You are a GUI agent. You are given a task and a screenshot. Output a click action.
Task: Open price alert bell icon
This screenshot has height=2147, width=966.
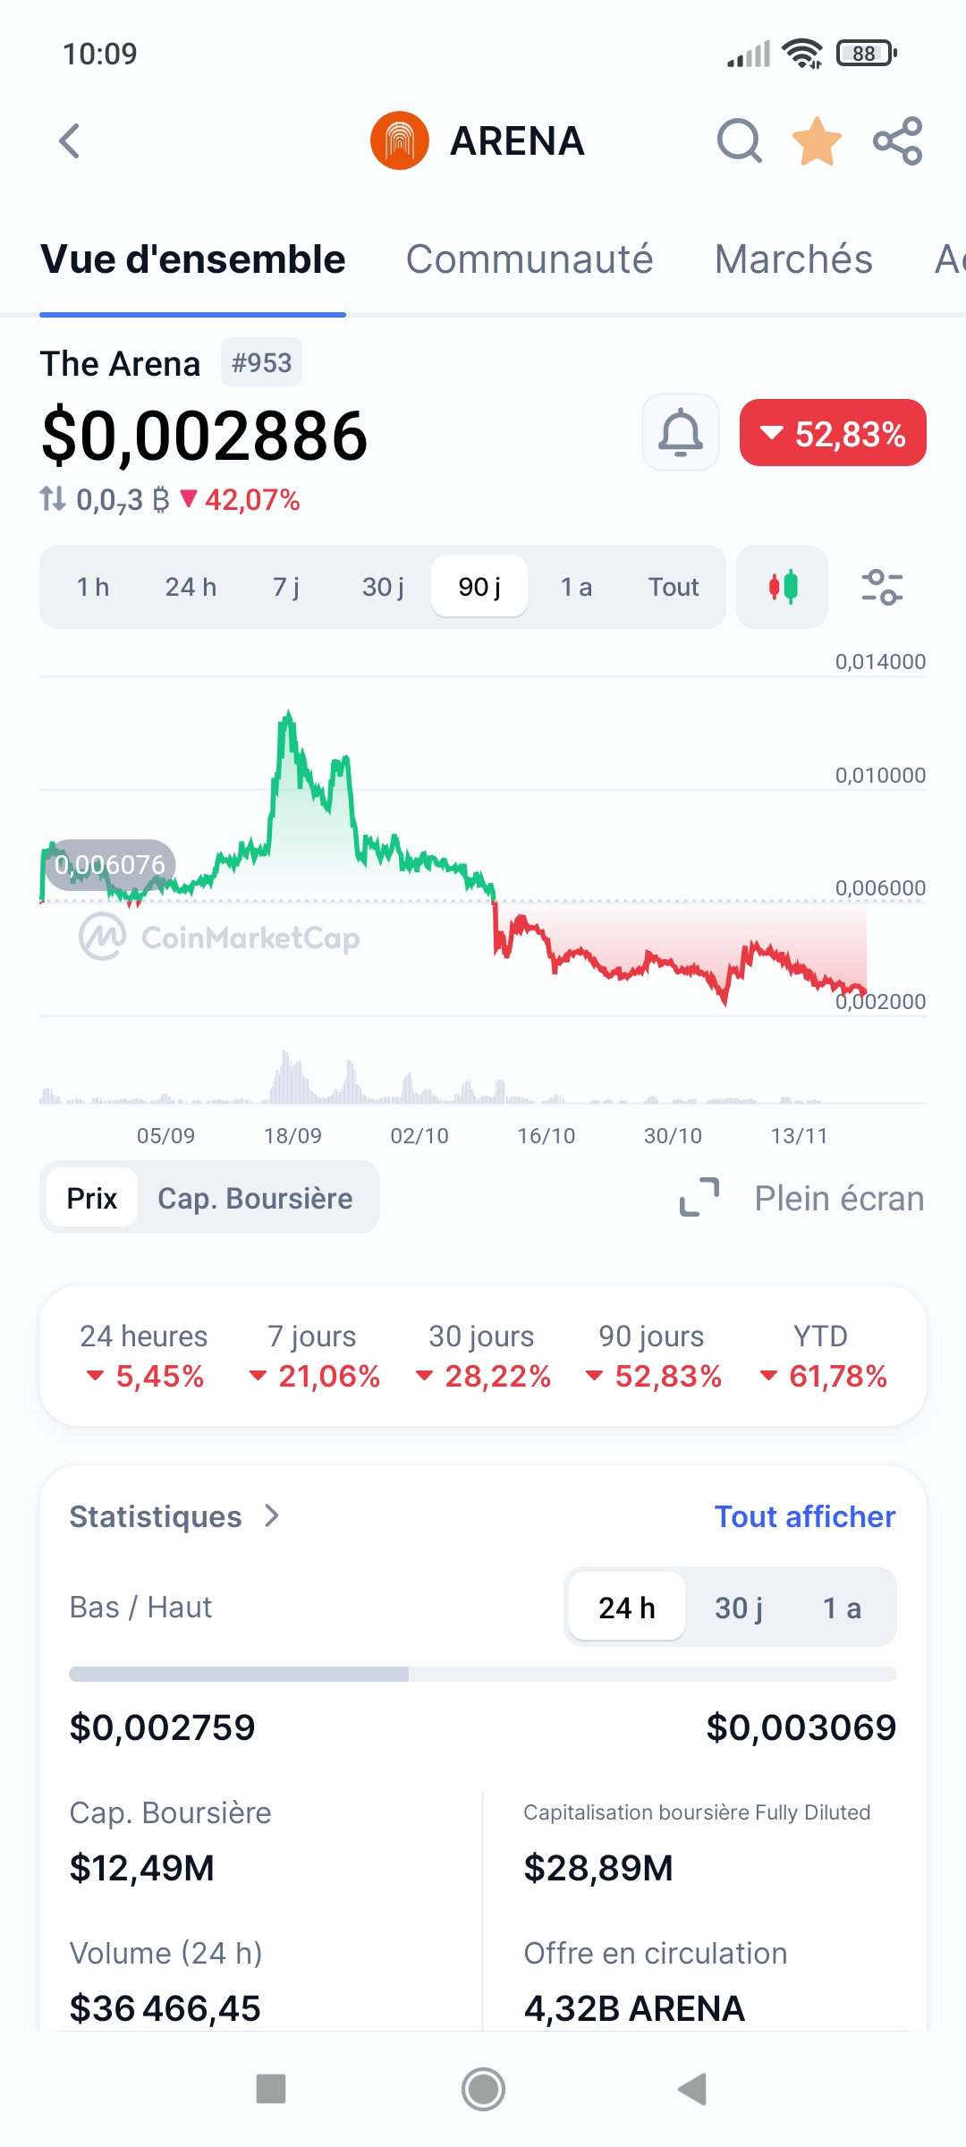(681, 433)
